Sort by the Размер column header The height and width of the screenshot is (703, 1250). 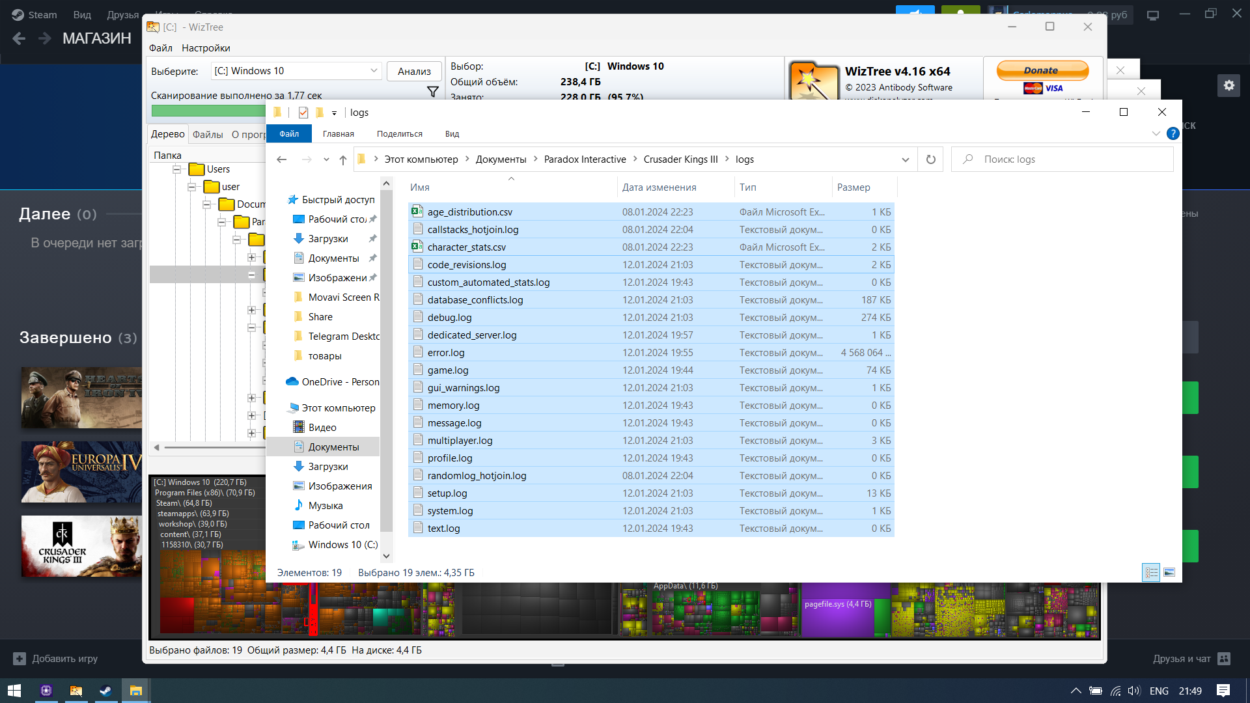(863, 187)
